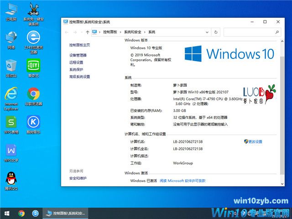The image size is (292, 219).
Task: Click the 系统和安全 breadcrumb
Action: point(133,32)
